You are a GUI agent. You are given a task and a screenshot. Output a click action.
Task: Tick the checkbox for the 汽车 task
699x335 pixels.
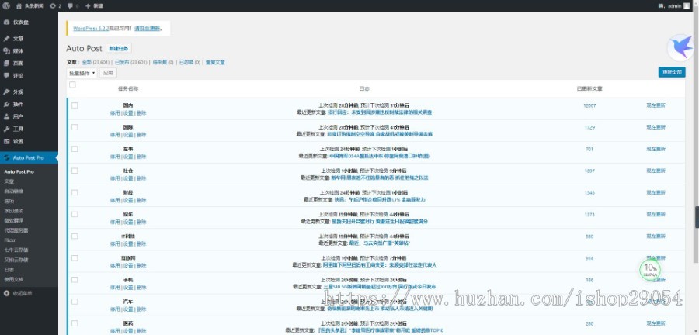coord(75,302)
